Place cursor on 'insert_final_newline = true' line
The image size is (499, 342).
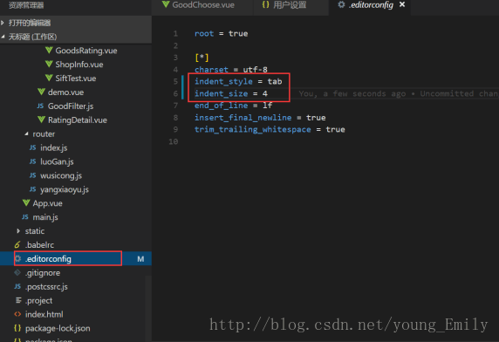[260, 117]
